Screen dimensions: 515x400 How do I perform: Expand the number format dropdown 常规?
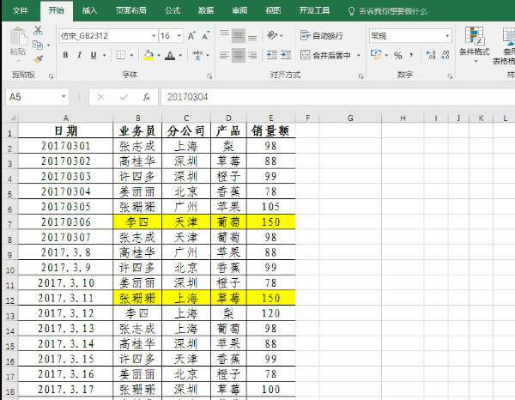pyautogui.click(x=445, y=36)
